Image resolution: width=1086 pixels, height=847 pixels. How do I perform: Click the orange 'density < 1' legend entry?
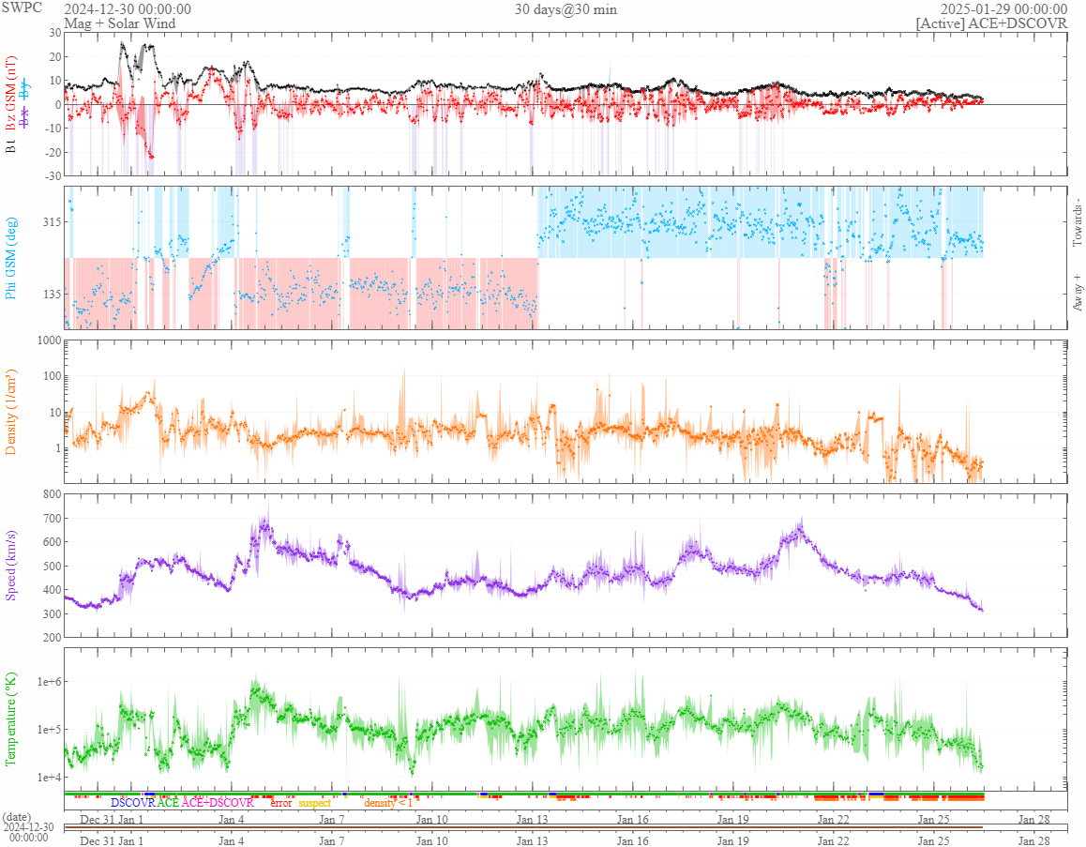388,803
